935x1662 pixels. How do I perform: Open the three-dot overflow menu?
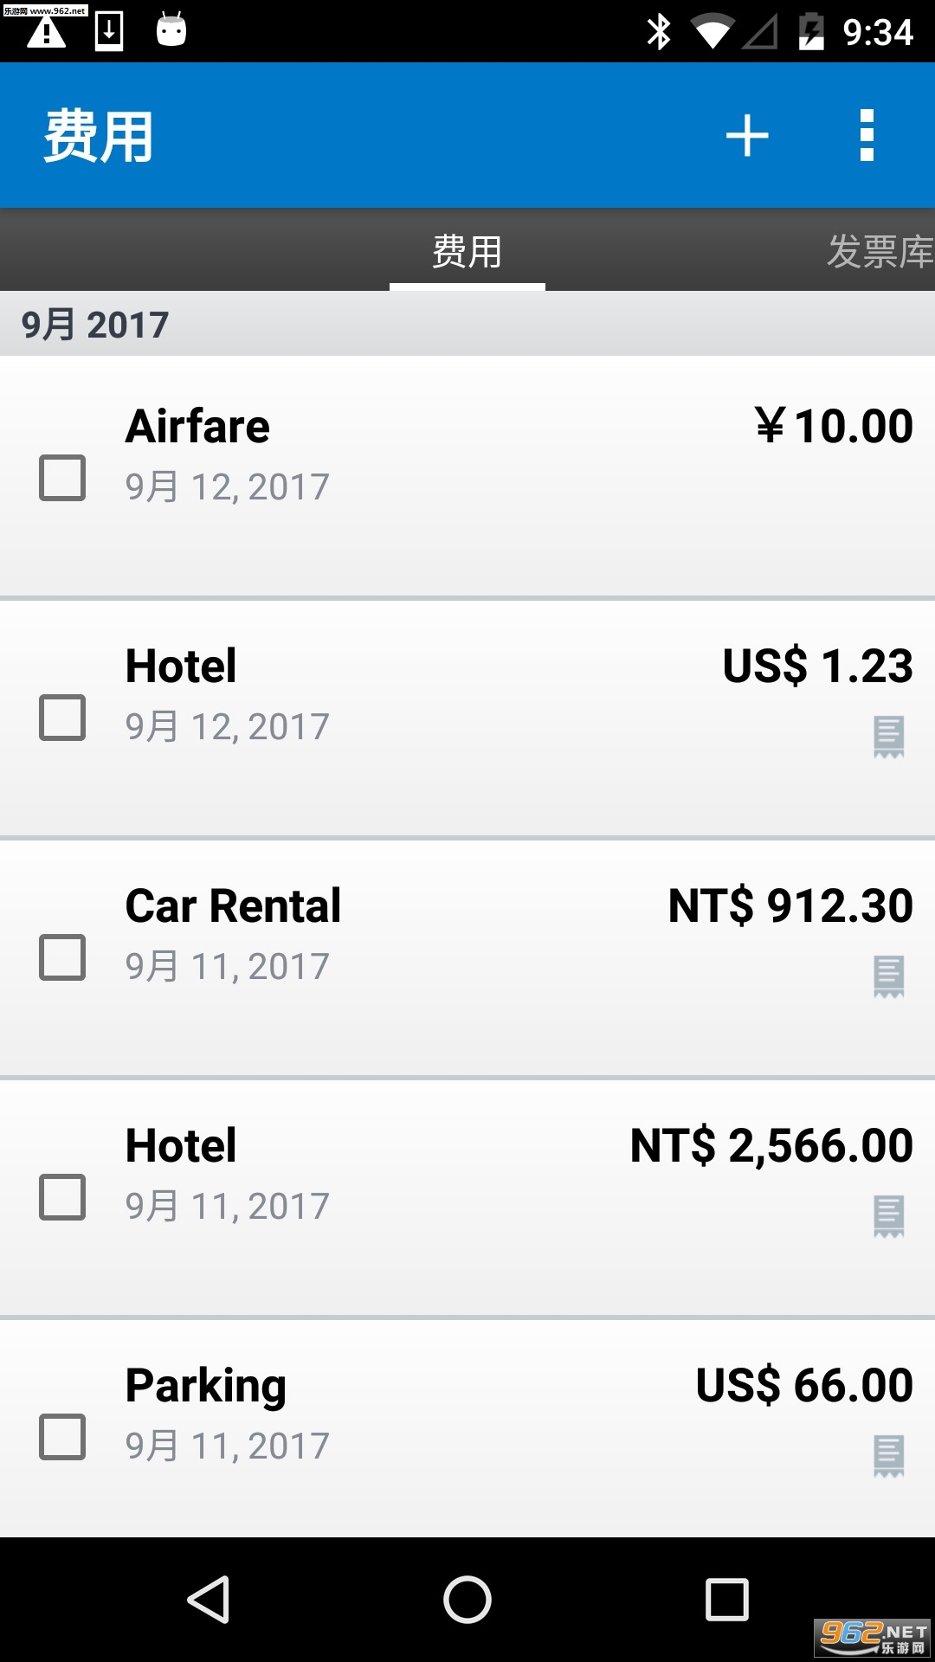[x=867, y=136]
